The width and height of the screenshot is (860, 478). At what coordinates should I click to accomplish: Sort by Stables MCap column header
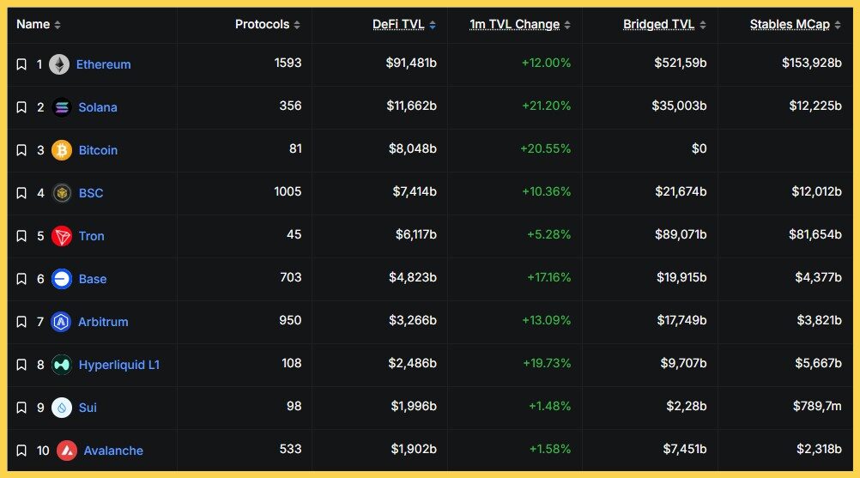pyautogui.click(x=790, y=24)
